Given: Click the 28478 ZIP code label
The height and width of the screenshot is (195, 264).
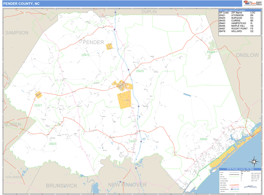Looking at the screenshot, I should tap(85, 55).
